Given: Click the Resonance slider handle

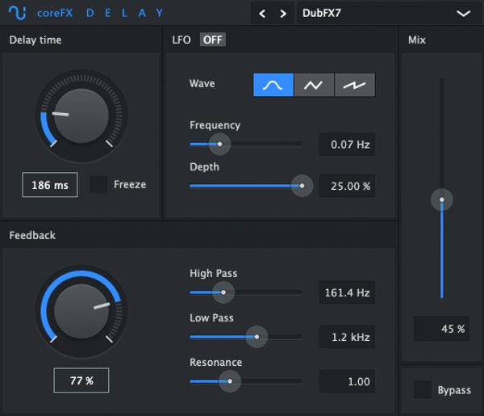Looking at the screenshot, I should pyautogui.click(x=229, y=380).
